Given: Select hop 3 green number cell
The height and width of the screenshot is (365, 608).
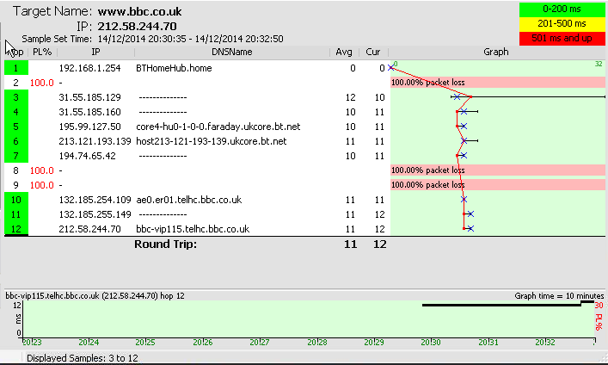Looking at the screenshot, I should pyautogui.click(x=15, y=97).
